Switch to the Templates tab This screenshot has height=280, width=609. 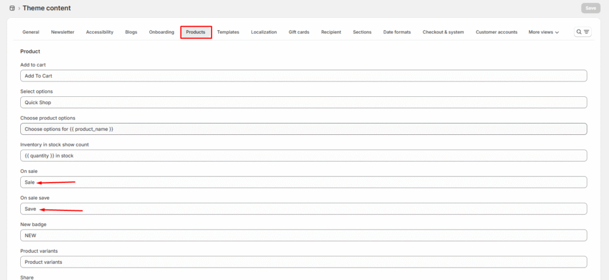point(228,32)
